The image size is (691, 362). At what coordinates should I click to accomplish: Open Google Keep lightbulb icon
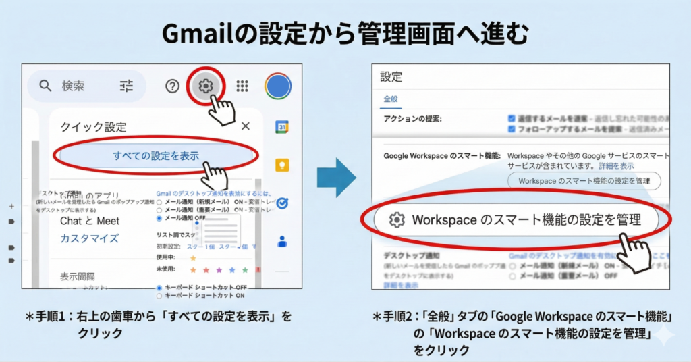282,165
